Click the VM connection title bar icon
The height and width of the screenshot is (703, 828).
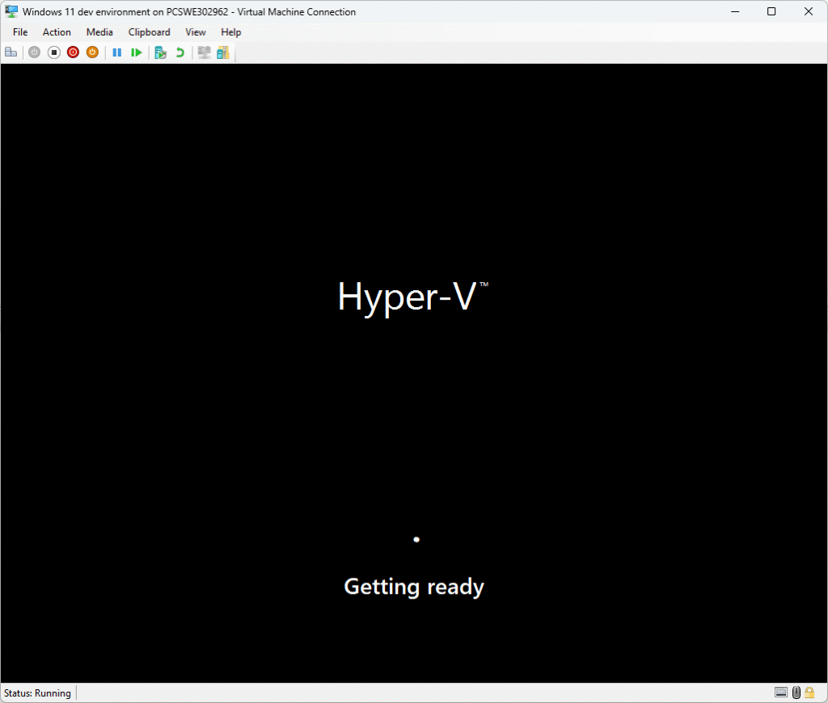pos(11,11)
